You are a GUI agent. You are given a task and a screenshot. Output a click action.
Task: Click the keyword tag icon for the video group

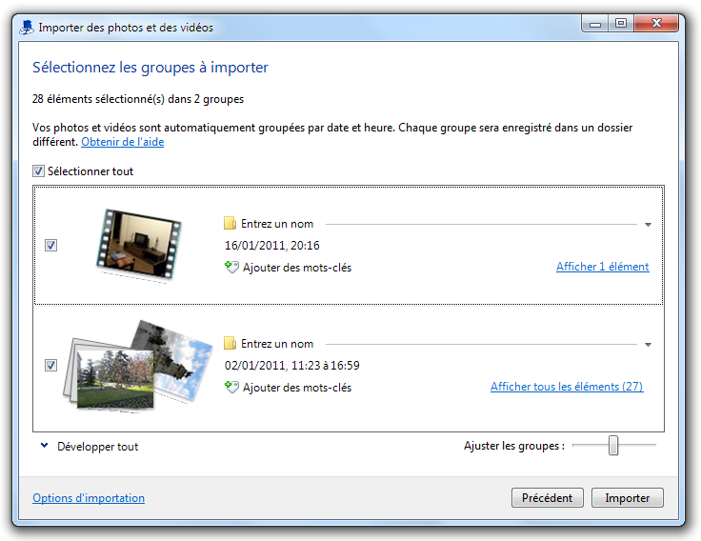[230, 268]
